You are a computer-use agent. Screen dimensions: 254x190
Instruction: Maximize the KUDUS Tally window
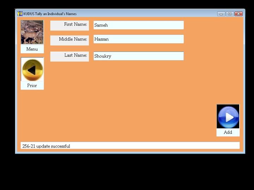[230, 14]
